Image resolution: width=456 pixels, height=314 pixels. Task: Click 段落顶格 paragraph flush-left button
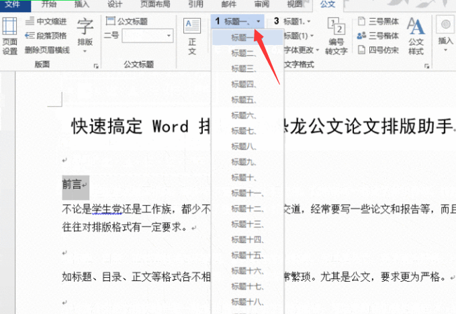[46, 36]
